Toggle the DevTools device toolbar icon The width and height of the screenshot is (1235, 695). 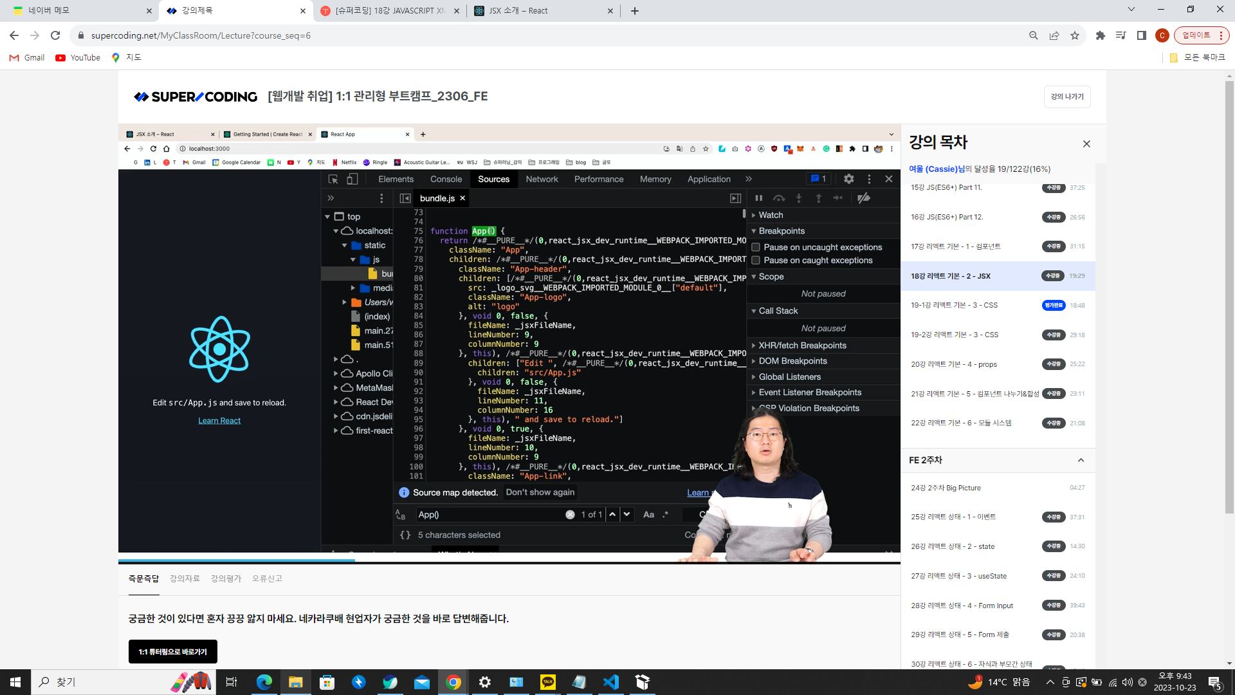tap(352, 179)
